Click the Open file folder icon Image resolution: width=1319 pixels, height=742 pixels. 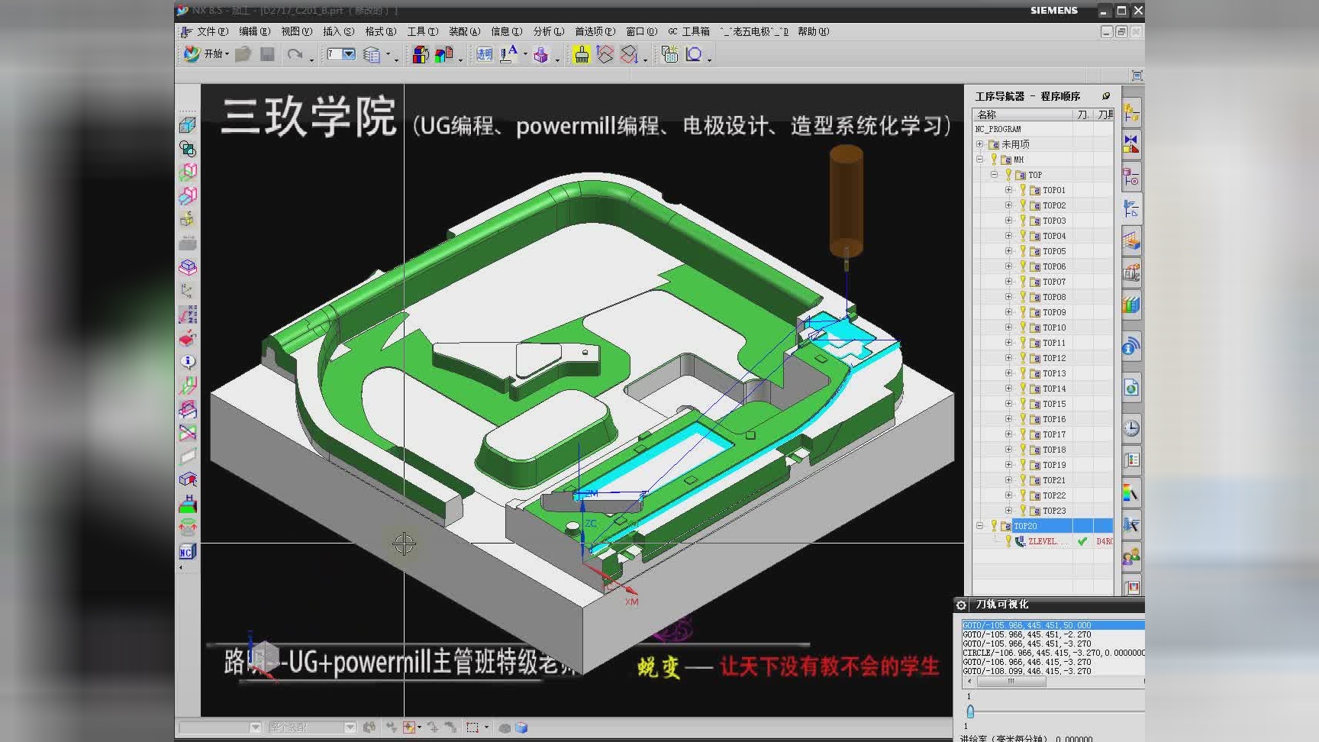[x=243, y=54]
